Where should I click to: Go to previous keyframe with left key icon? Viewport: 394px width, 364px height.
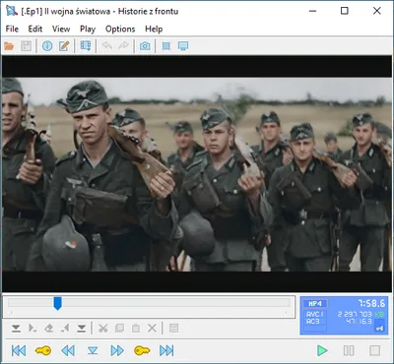(x=43, y=351)
